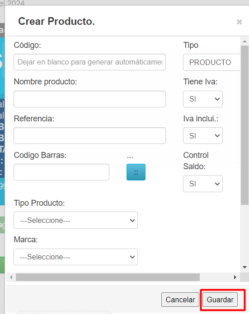Expand the Tipo Producto selector
Viewport: 249px width, 314px height.
[75, 220]
